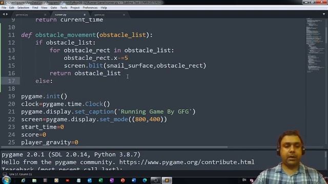The height and width of the screenshot is (184, 328).
Task: Click 'pygame.init()' on line 19
Action: point(44,97)
